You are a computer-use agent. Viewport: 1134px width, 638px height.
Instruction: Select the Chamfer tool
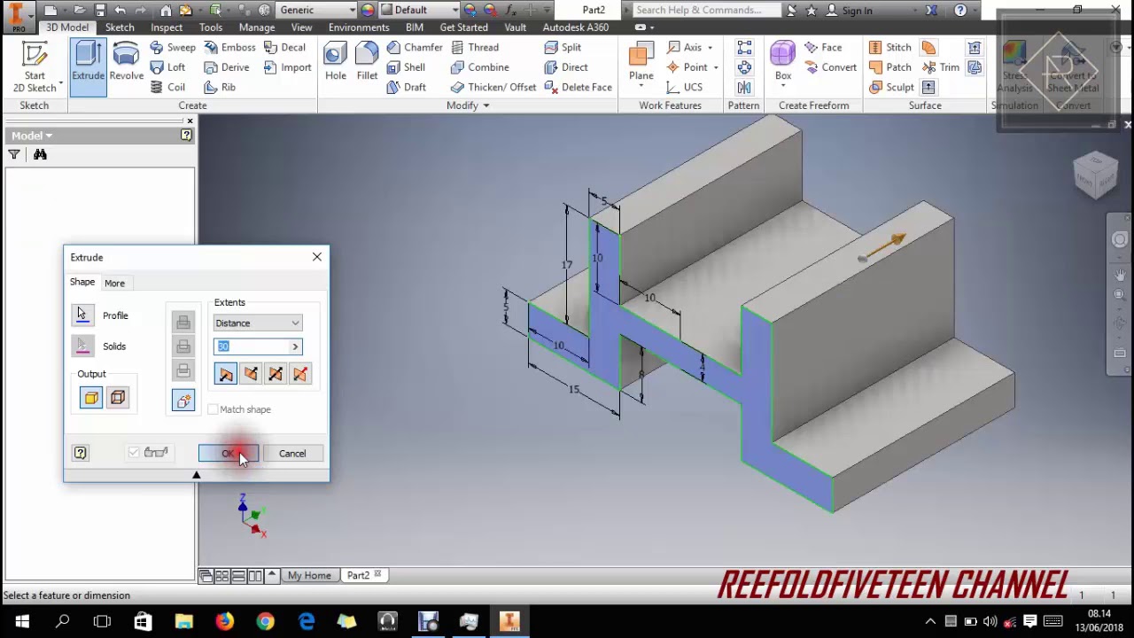414,47
